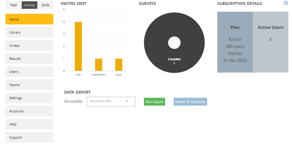This screenshot has height=148, width=292.
Task: Click the Complete donut chart segment
Action: 174,61
